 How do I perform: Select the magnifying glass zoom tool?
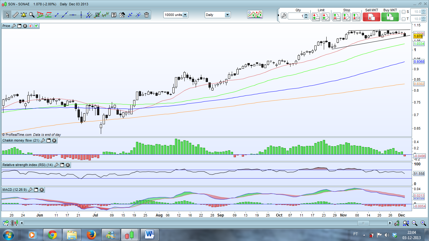[x=32, y=15]
